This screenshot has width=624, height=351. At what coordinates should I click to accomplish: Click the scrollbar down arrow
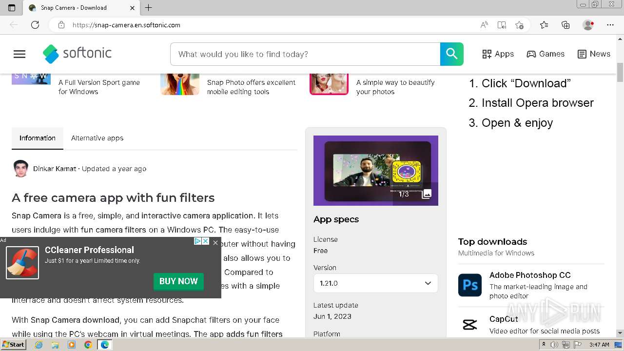pyautogui.click(x=620, y=333)
